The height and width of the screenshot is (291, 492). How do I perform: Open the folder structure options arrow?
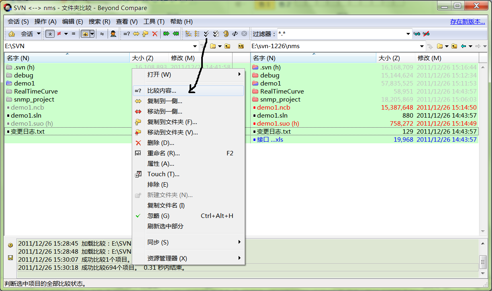92,34
